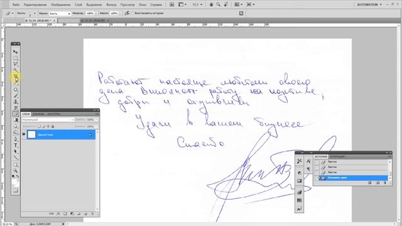Choose the Hand tool in top bar
402x226 pixels.
coord(211,4)
